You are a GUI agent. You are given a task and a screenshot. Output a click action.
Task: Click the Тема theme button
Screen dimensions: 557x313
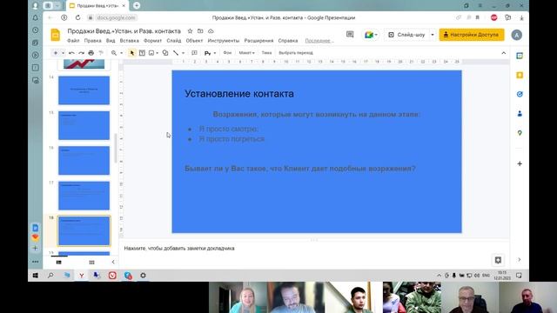click(x=266, y=53)
